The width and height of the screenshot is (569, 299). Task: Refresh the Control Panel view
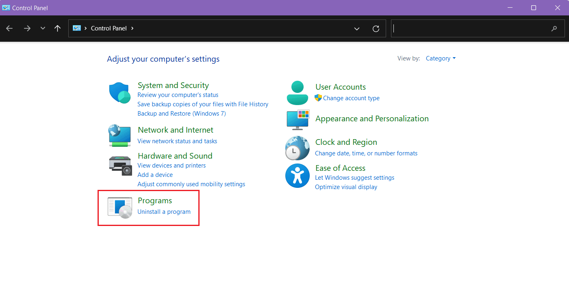(376, 28)
